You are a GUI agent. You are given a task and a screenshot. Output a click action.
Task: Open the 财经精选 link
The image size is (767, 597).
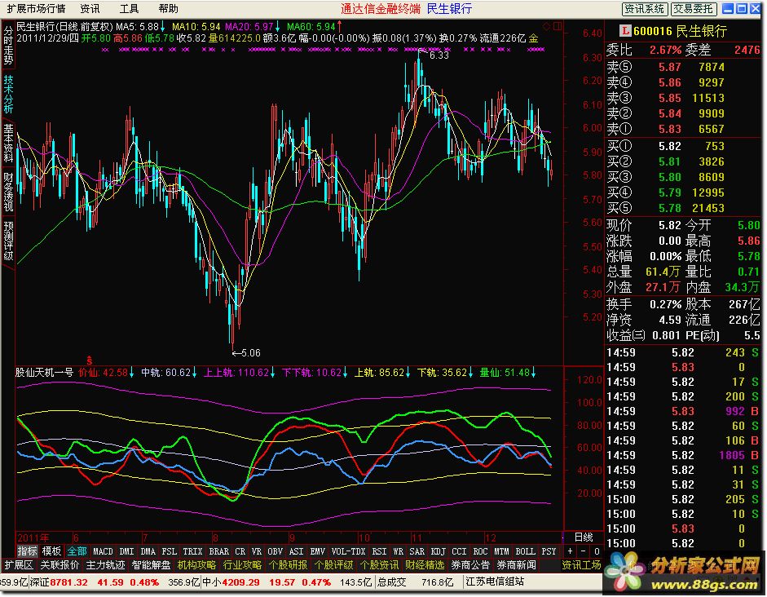pyautogui.click(x=425, y=565)
